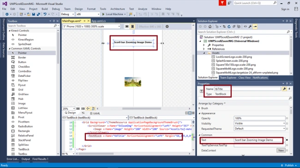
Task: Click the Name field showing tbTitle
Action: [247, 89]
